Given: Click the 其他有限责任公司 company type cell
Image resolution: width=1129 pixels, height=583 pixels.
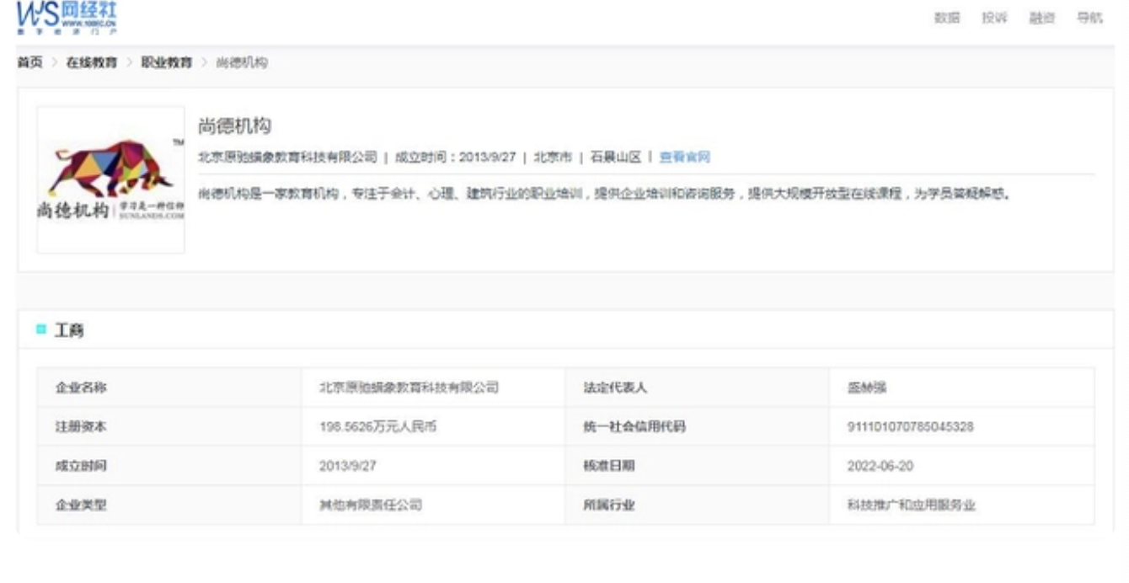Looking at the screenshot, I should 370,505.
